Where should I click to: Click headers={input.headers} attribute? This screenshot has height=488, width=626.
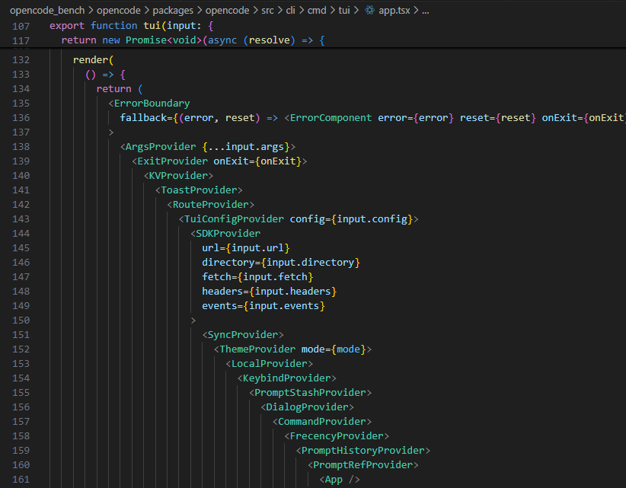click(269, 292)
